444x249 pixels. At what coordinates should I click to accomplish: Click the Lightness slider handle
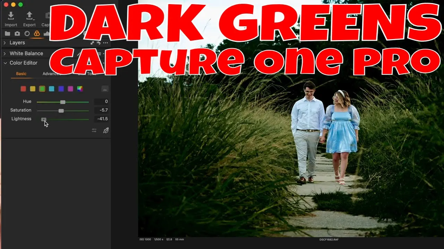click(x=44, y=119)
